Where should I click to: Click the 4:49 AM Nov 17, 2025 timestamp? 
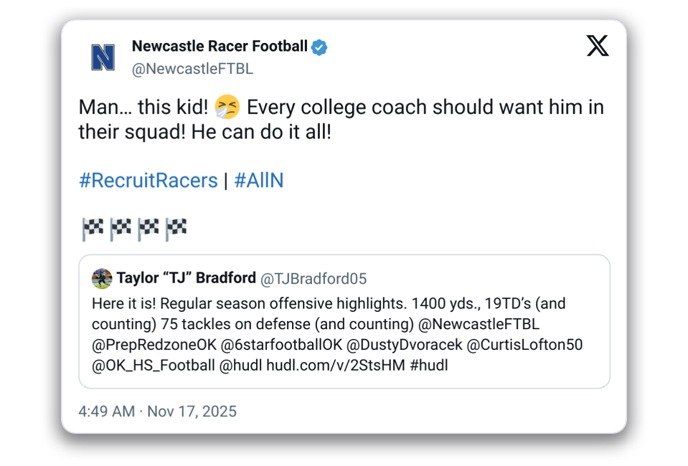(x=157, y=412)
